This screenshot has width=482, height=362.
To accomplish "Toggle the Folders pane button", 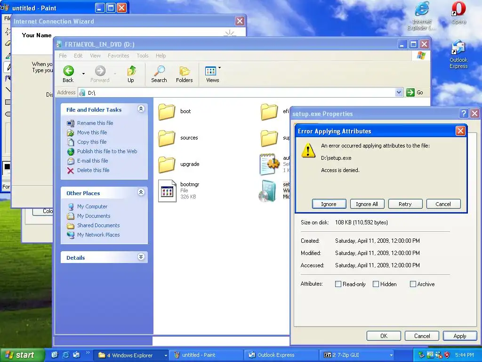I will [185, 74].
